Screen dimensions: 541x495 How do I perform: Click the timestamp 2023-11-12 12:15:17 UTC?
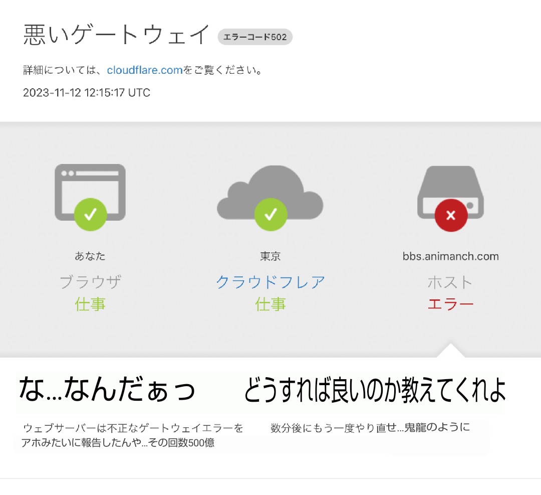click(x=87, y=93)
